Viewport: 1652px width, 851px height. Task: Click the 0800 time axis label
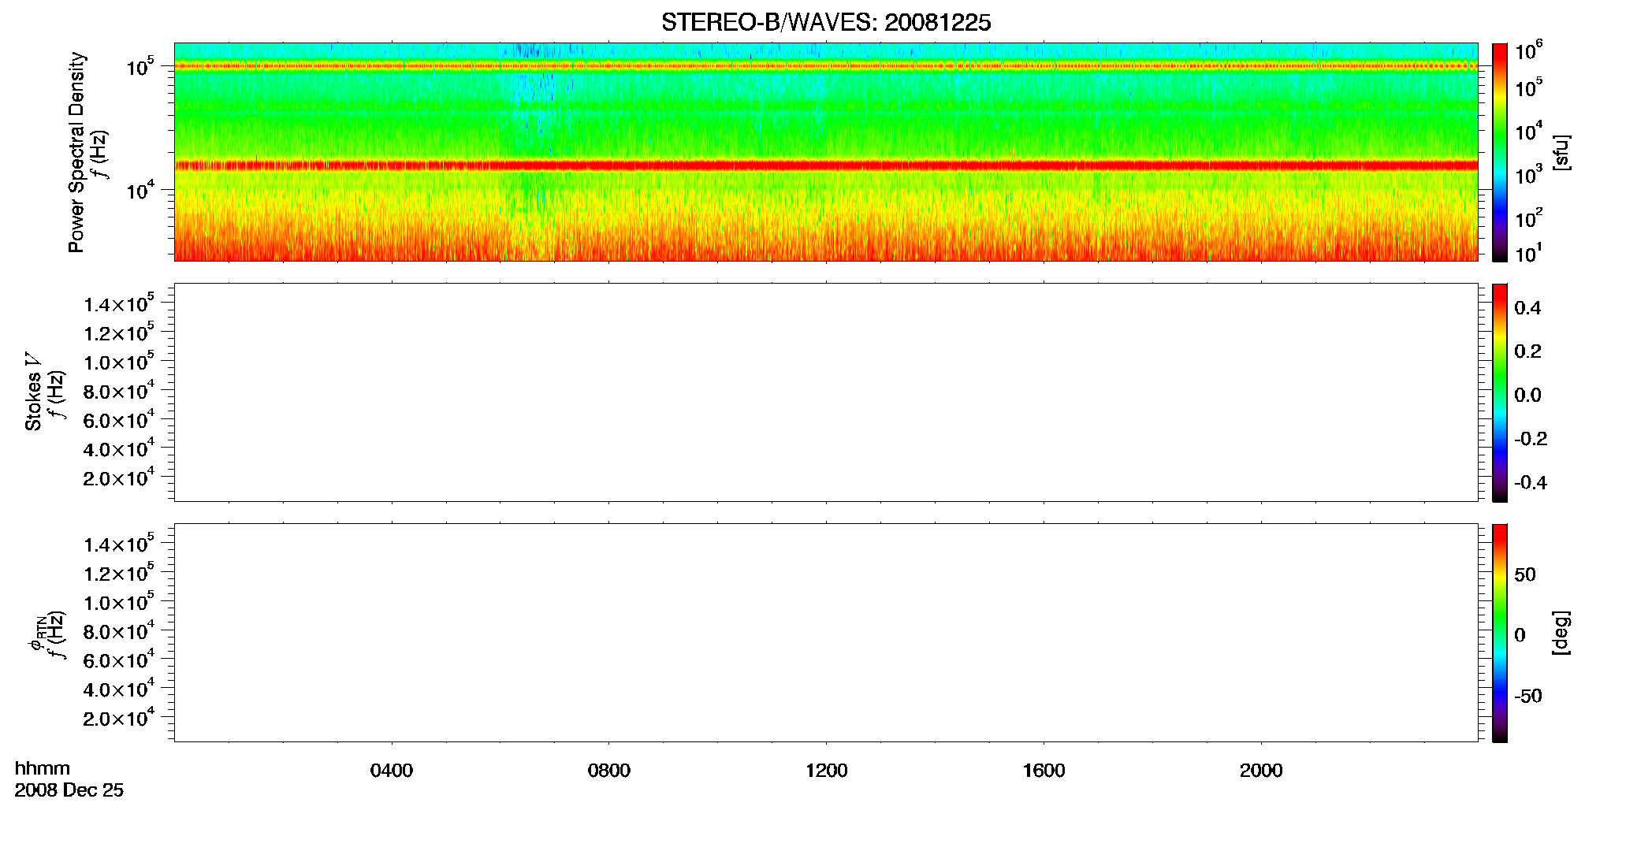(x=609, y=771)
